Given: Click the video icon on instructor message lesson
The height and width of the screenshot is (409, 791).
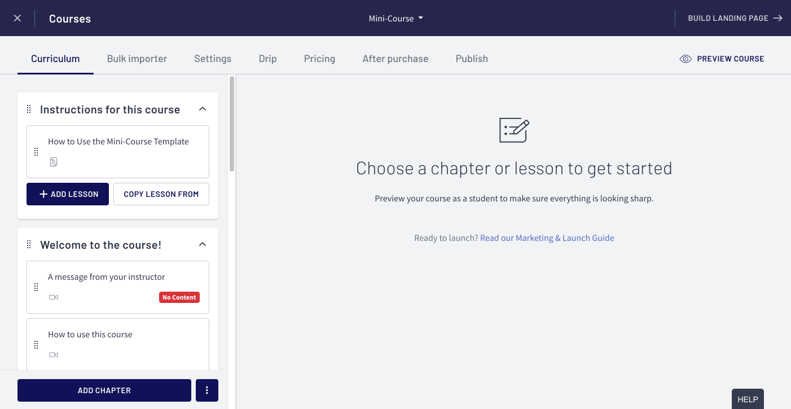Looking at the screenshot, I should click(54, 297).
